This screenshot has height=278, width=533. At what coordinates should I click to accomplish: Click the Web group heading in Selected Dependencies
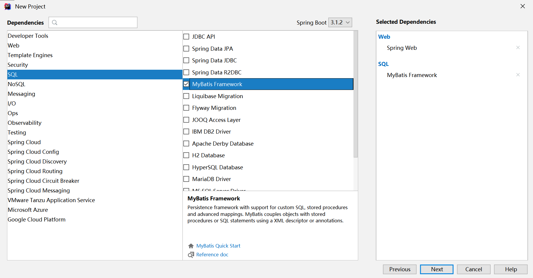[384, 37]
